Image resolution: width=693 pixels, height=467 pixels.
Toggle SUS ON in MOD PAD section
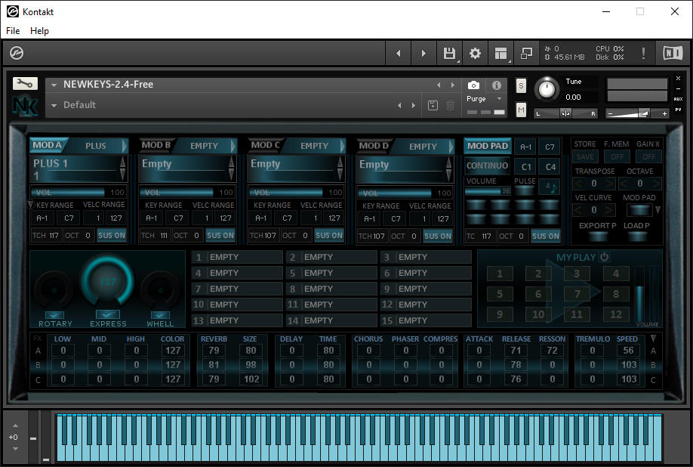tap(545, 237)
